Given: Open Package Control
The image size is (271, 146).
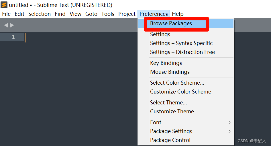Looking at the screenshot, I should click(x=186, y=140).
